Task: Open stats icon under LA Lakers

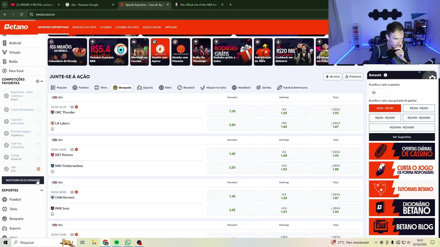Action: coord(53,129)
